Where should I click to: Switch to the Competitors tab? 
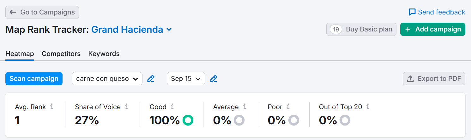point(61,54)
